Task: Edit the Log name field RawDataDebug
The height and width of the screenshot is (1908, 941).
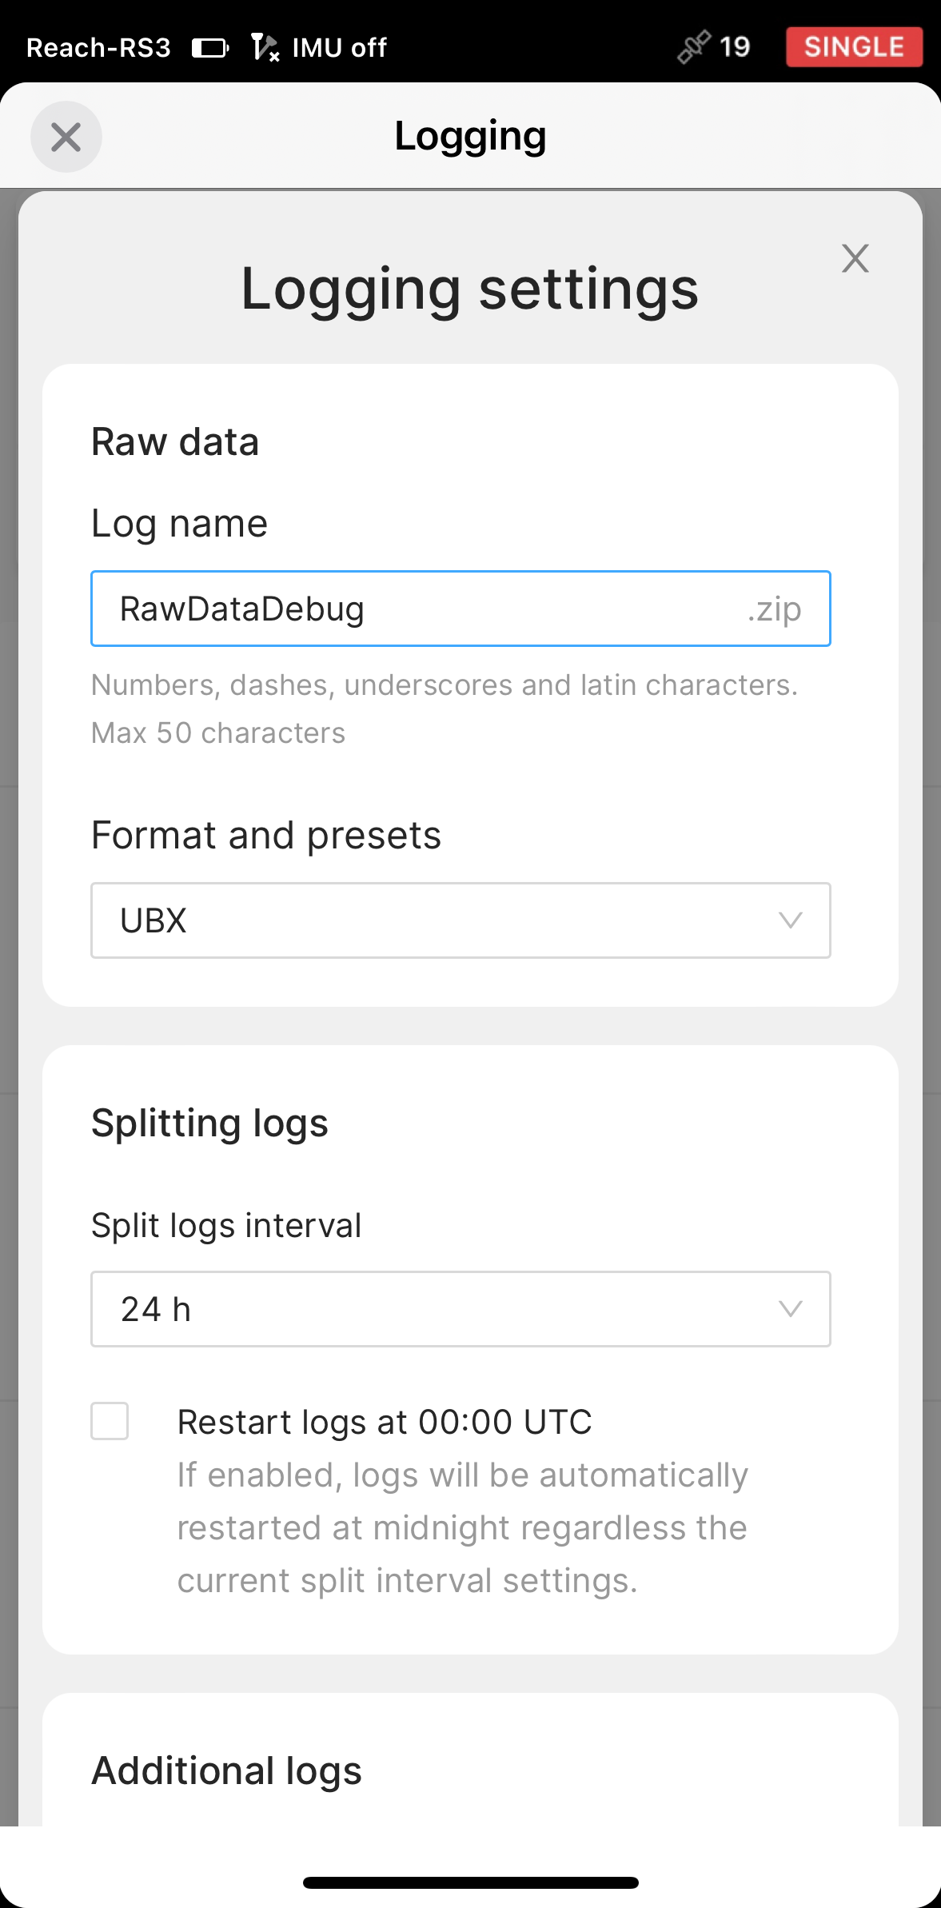Action: click(461, 609)
